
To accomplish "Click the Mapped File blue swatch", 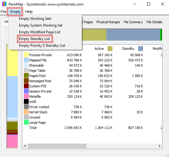I will [26, 60].
